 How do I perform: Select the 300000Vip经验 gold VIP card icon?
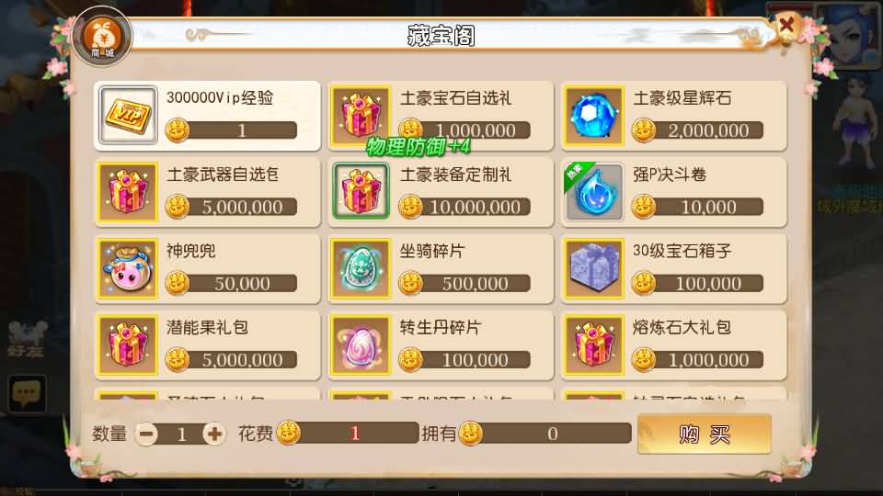(x=129, y=116)
